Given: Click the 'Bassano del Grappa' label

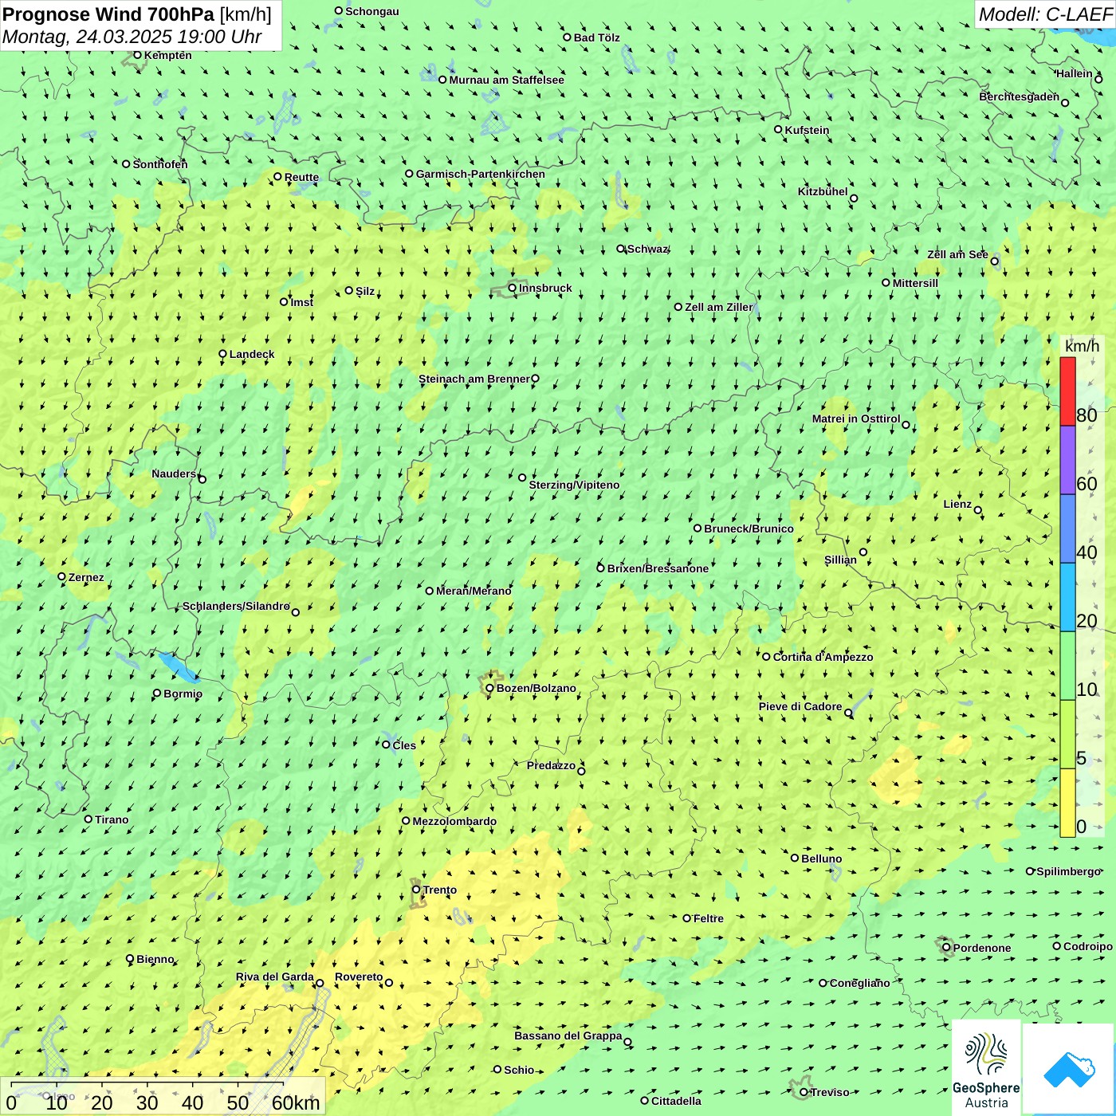Looking at the screenshot, I should point(568,1035).
